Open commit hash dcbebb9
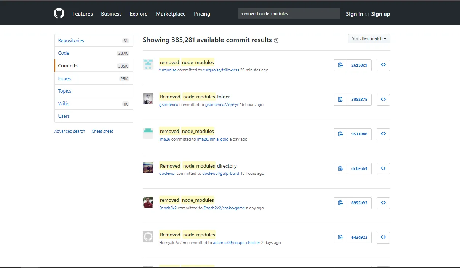The height and width of the screenshot is (268, 460). [x=359, y=168]
